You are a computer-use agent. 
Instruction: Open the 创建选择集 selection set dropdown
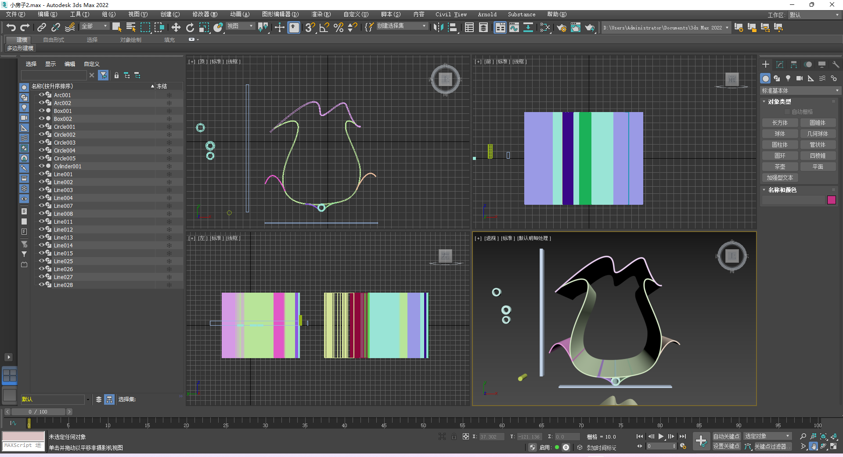(x=401, y=26)
